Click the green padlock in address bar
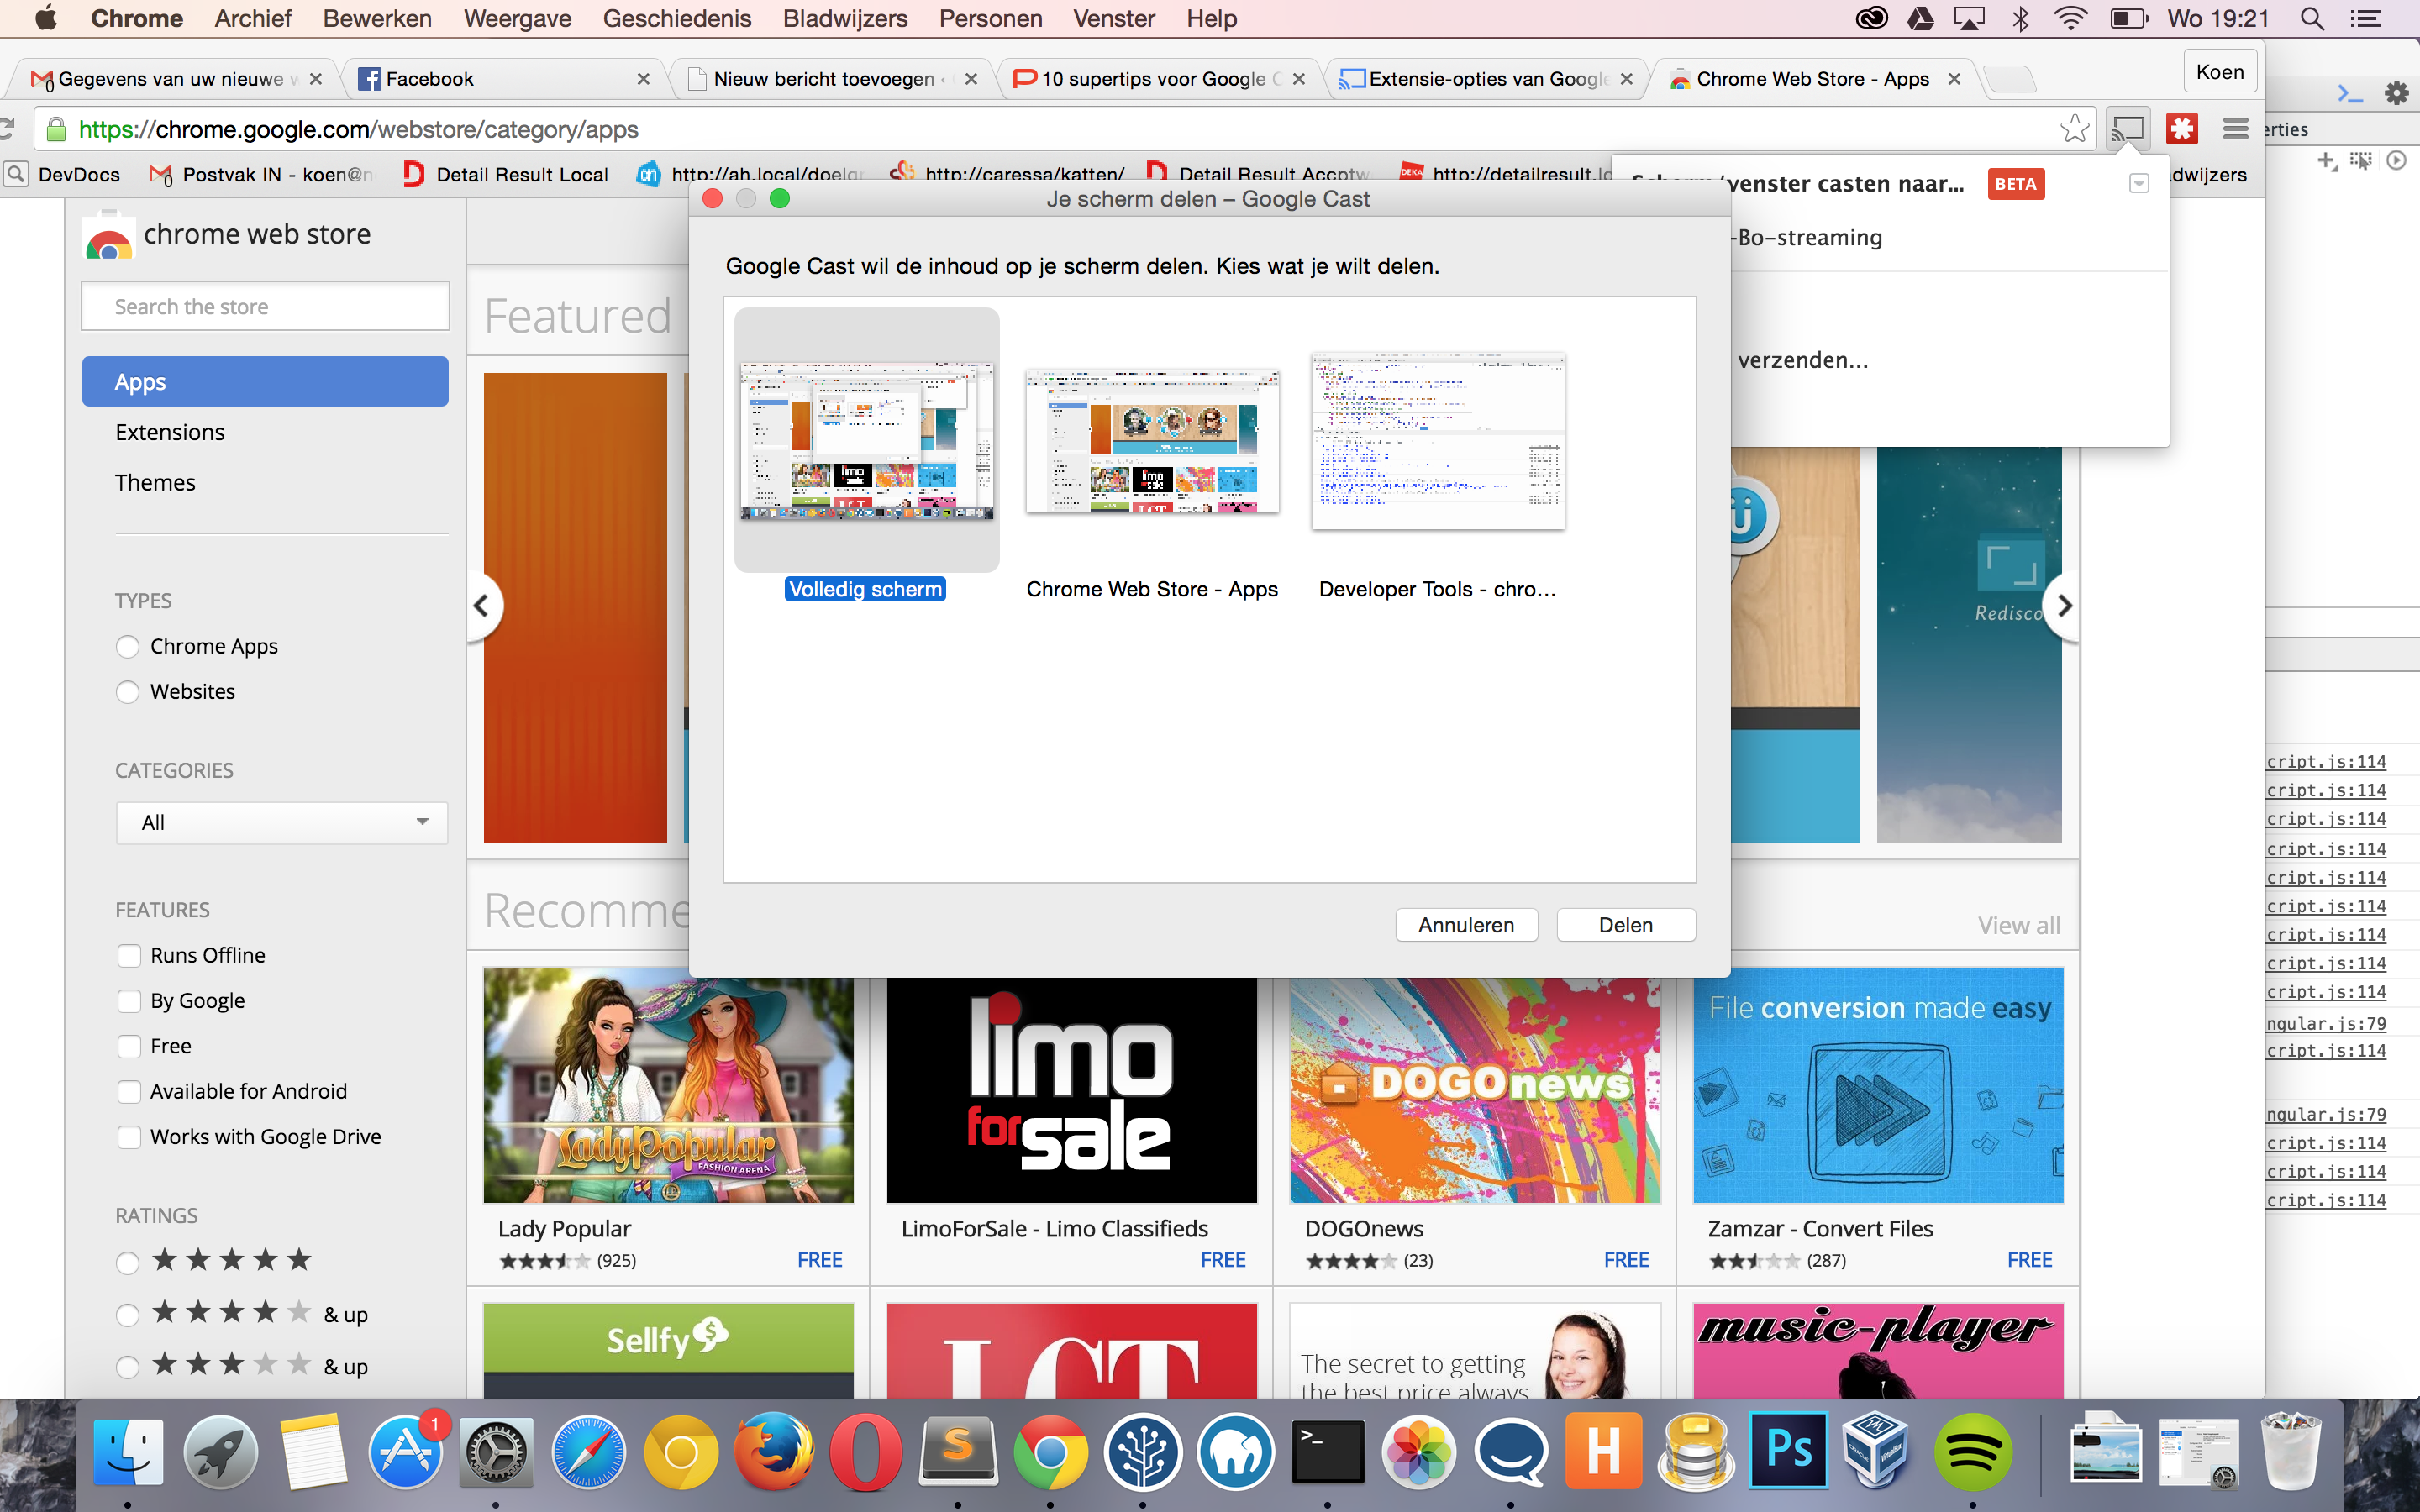The image size is (2420, 1512). click(57, 129)
